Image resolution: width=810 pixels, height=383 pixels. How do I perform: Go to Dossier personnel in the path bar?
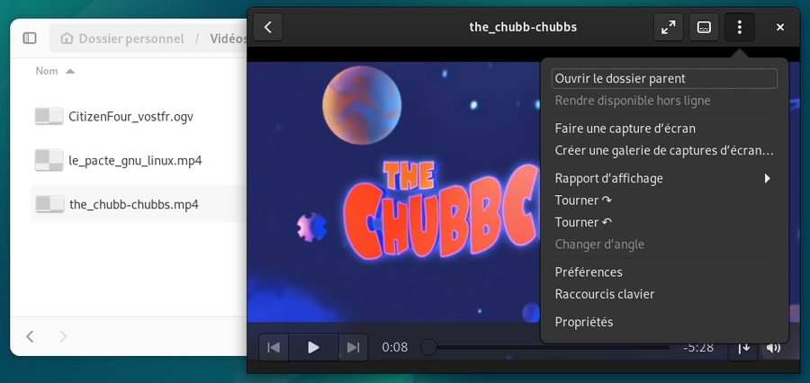(131, 39)
